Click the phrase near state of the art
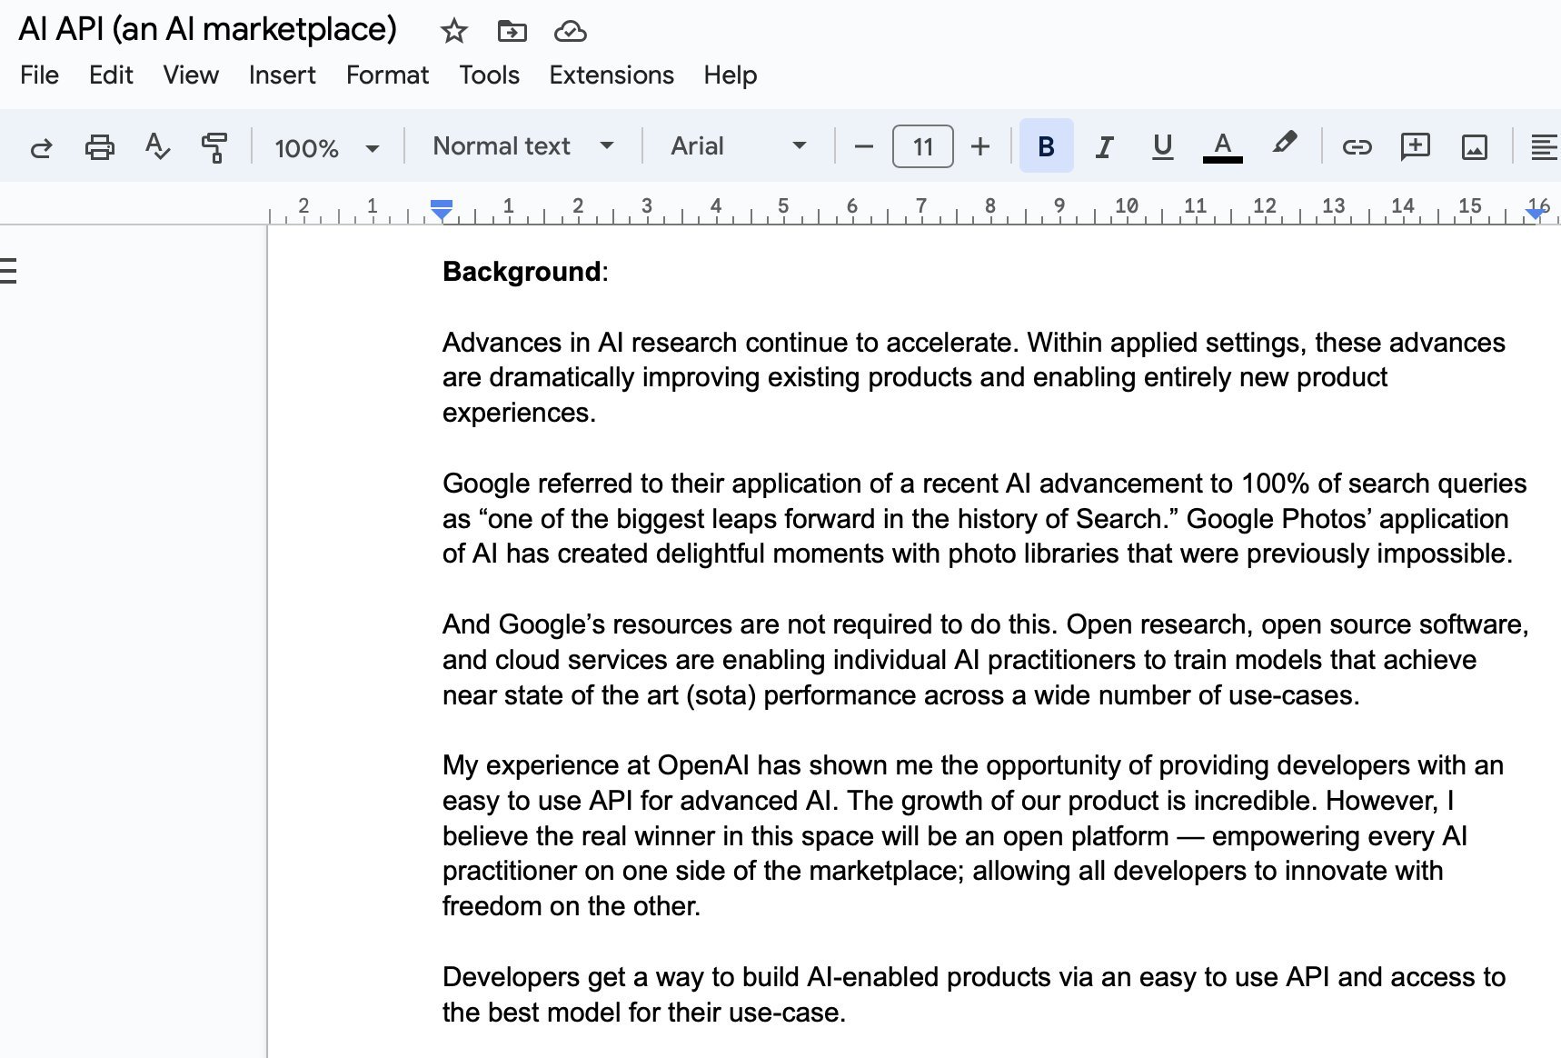This screenshot has height=1058, width=1561. (x=561, y=695)
